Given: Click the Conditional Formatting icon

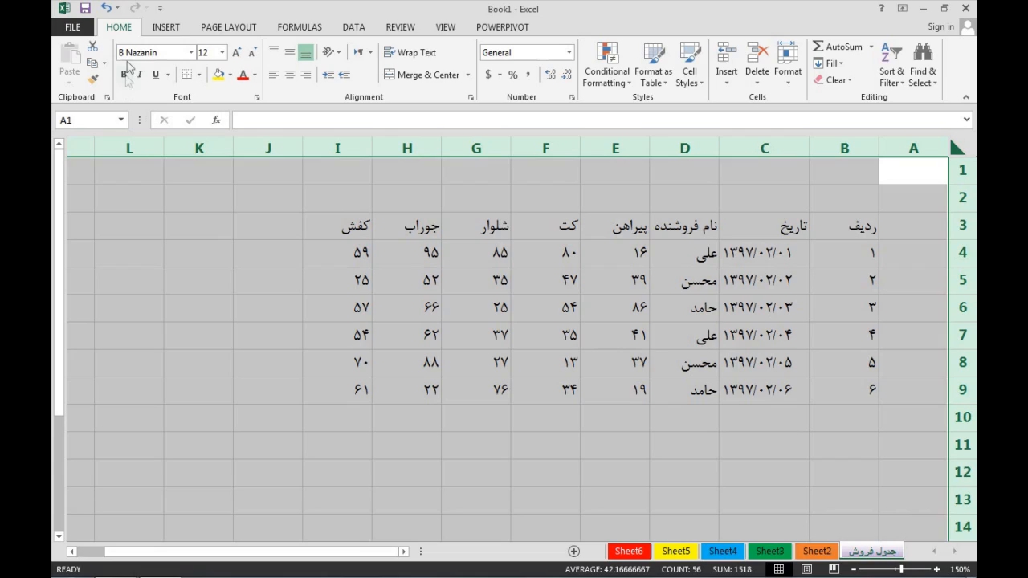Looking at the screenshot, I should 607,55.
